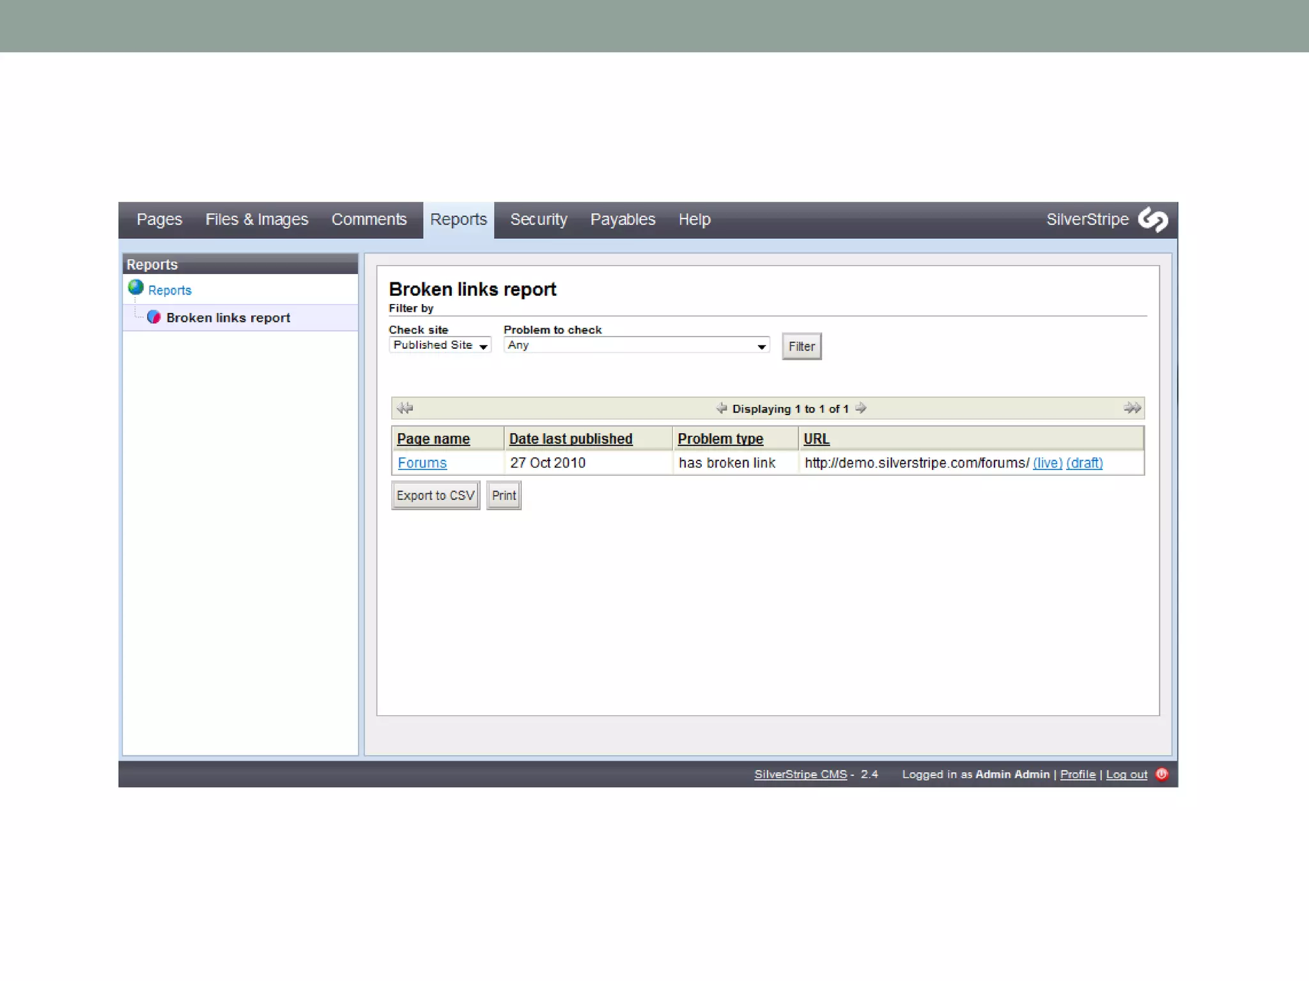This screenshot has width=1309, height=981.
Task: Click the red Log out power icon
Action: point(1161,774)
